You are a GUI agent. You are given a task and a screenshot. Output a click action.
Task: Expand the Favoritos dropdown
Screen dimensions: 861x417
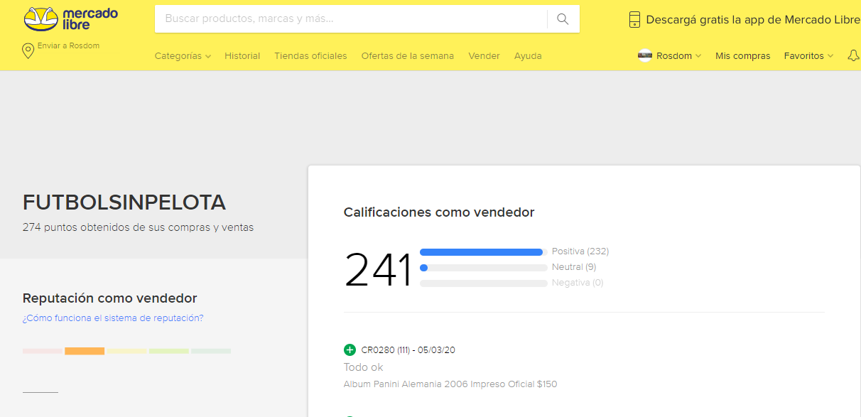point(808,55)
